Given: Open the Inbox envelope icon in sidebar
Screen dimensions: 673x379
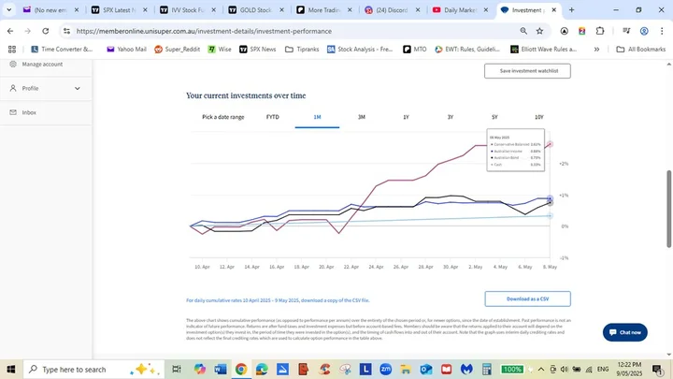Looking at the screenshot, I should pos(13,112).
